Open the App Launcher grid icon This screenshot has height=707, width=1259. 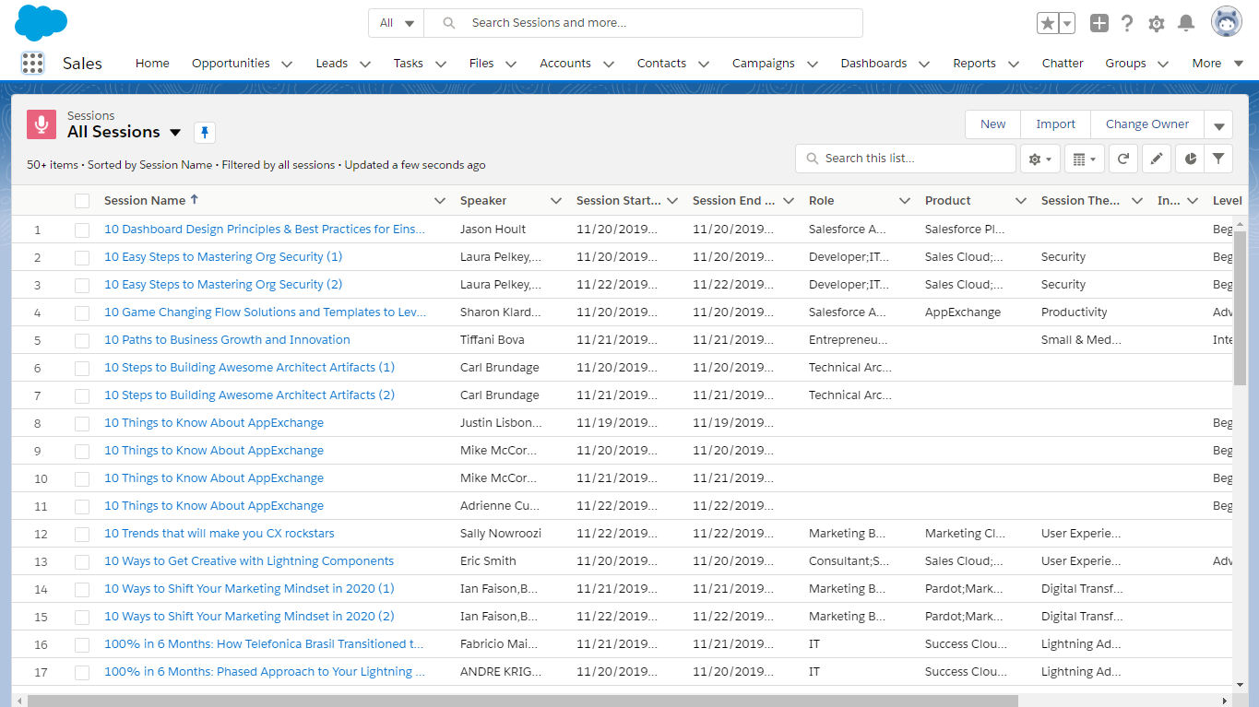coord(33,63)
